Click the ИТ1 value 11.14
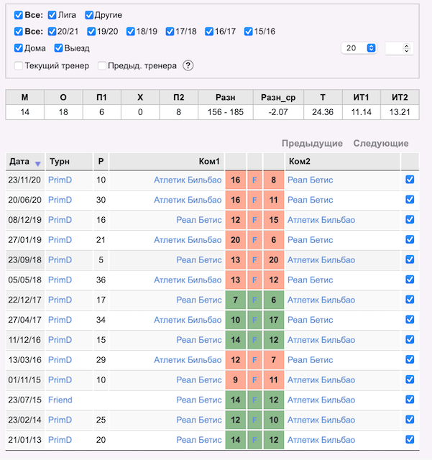Screen dimensions: 432x460 point(361,112)
